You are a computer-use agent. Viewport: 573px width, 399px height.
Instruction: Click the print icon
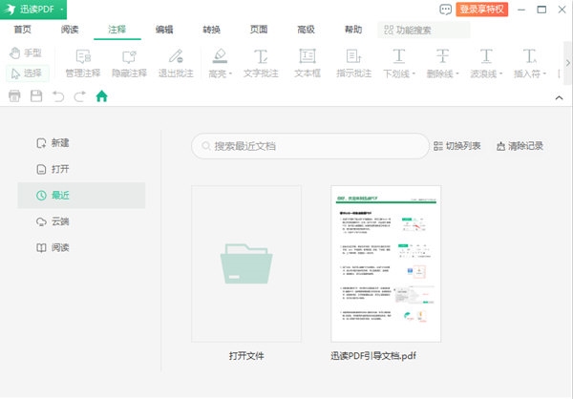(x=14, y=96)
